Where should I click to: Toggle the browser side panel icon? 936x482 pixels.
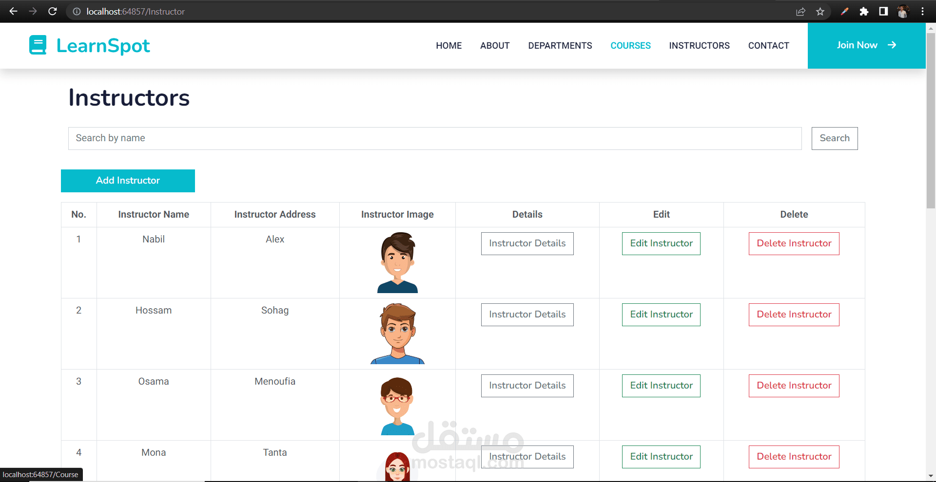[x=883, y=11]
